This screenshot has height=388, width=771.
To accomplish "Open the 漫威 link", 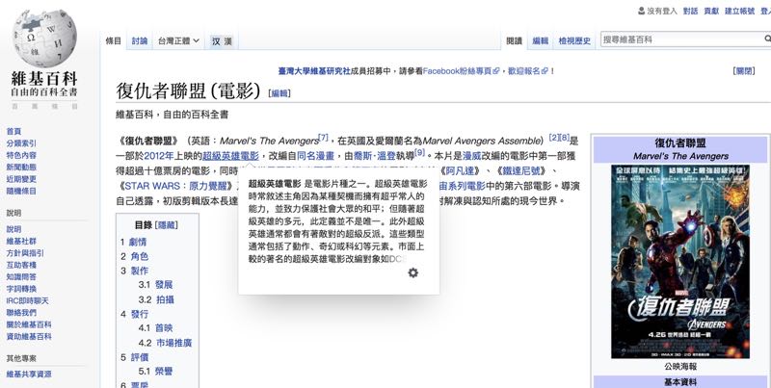I will pos(471,156).
